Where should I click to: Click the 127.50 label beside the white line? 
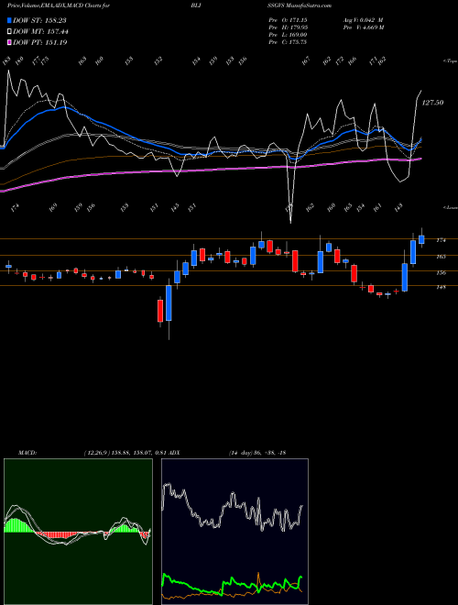(x=433, y=103)
